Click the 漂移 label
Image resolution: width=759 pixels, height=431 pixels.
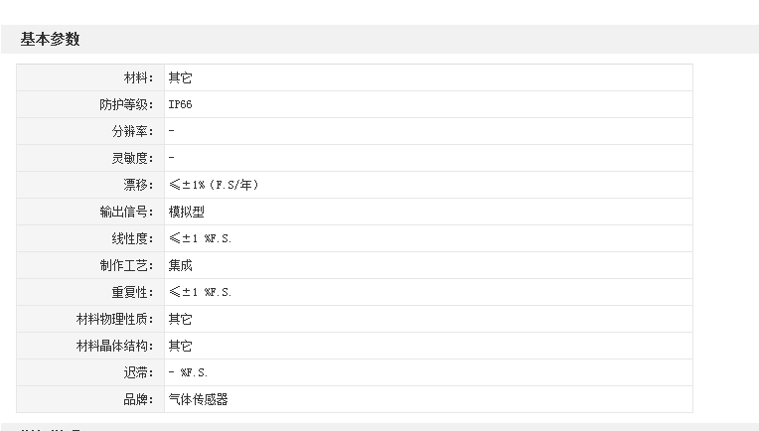(138, 185)
